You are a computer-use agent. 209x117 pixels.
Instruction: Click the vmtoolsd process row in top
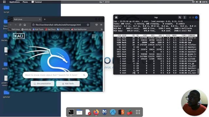(155, 49)
